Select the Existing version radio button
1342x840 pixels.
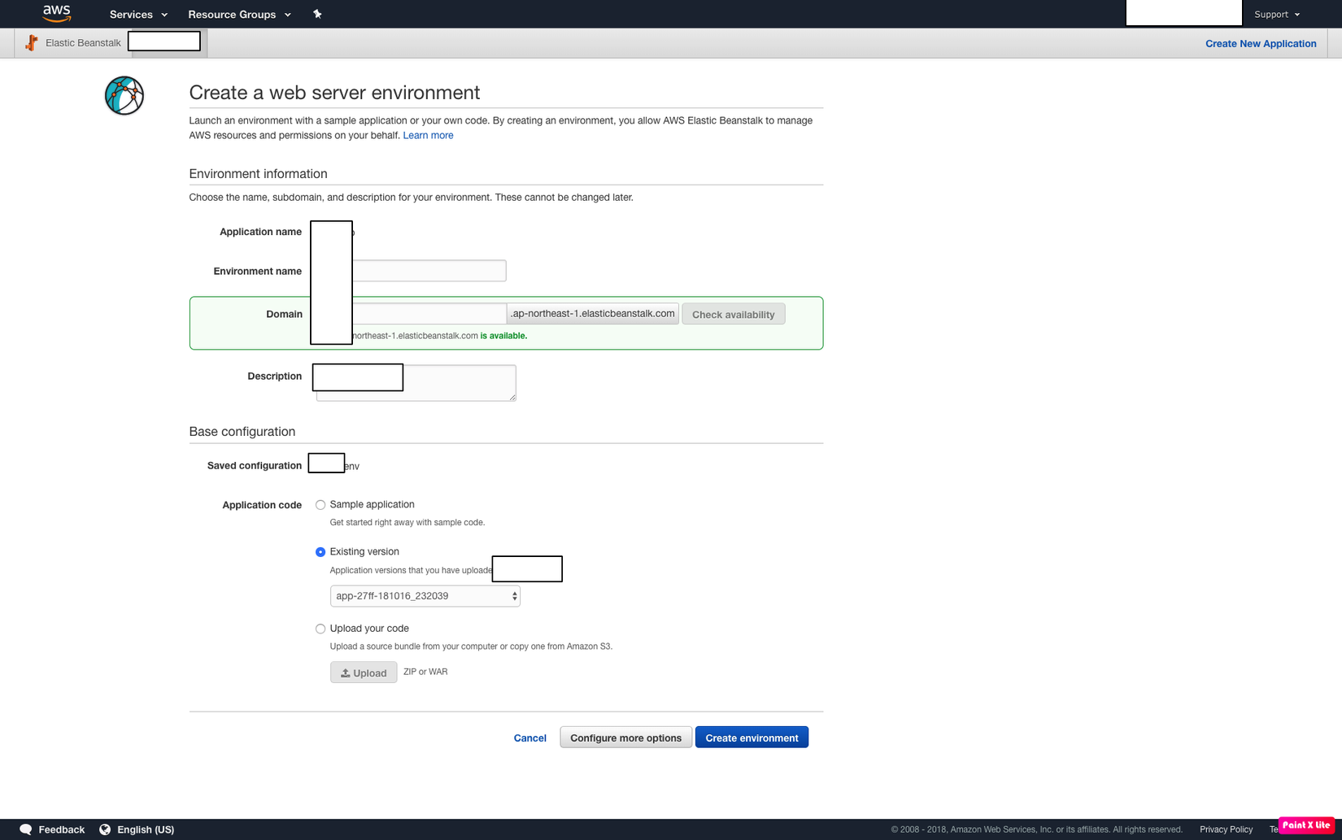coord(320,552)
